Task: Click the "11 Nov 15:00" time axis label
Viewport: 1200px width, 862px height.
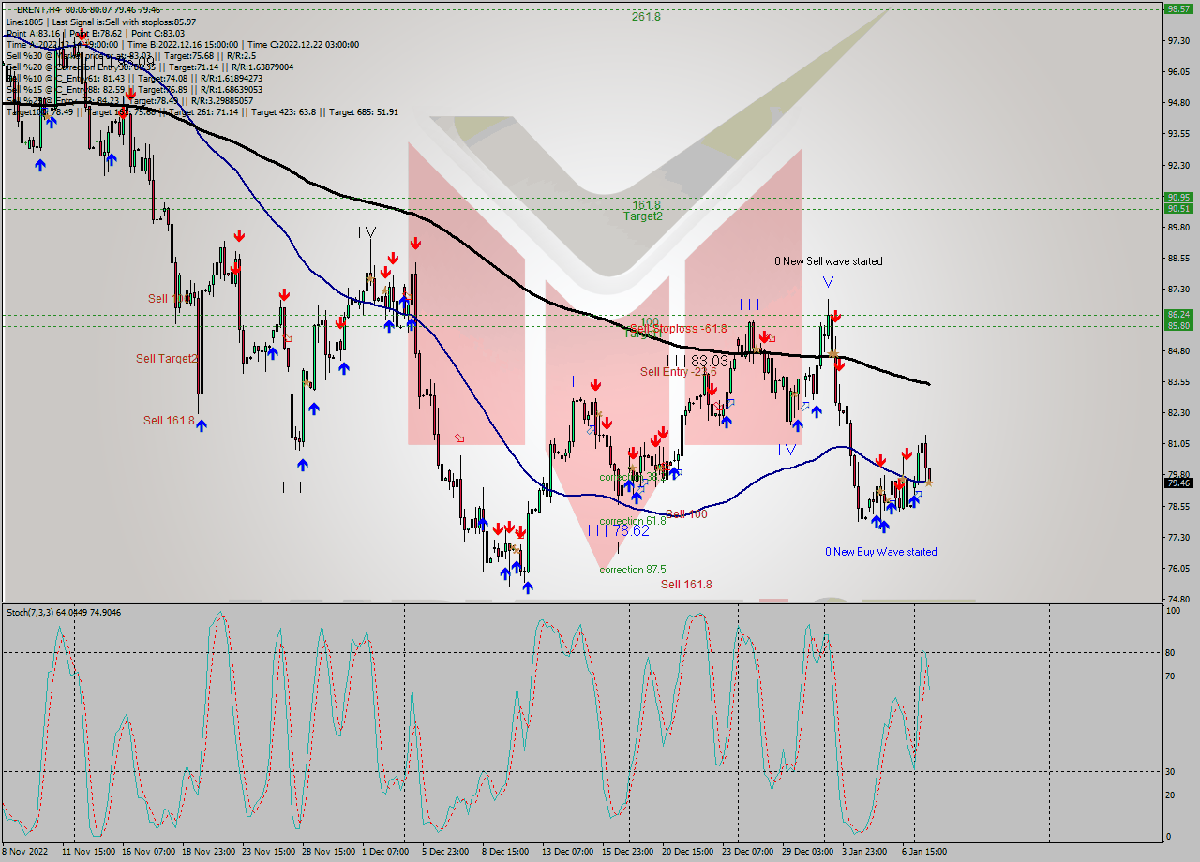Action: pyautogui.click(x=89, y=852)
